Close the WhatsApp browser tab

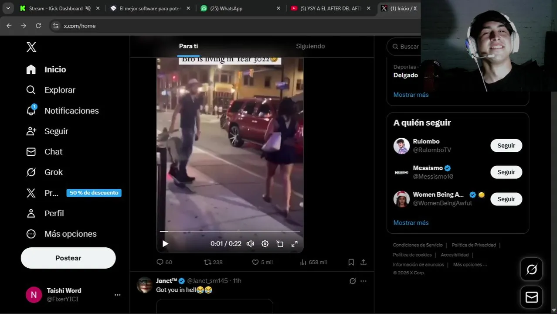278,8
